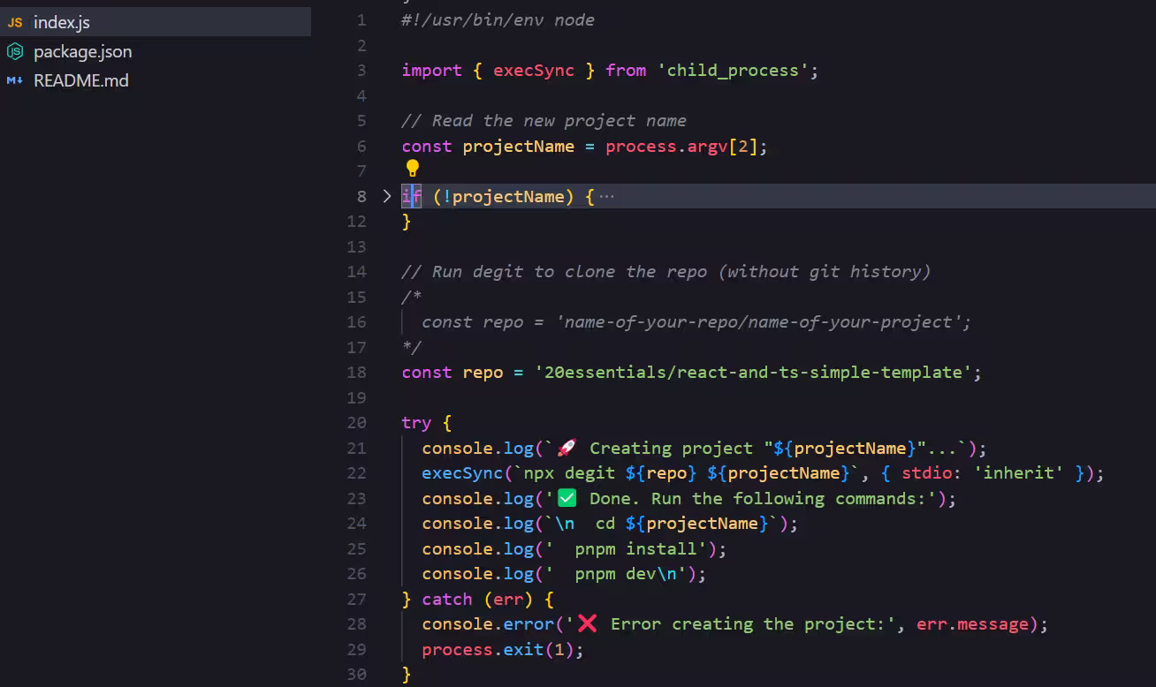This screenshot has height=687, width=1156.
Task: Click the commented 'name-of-your-repo/name-of-your-project' string
Action: pyautogui.click(x=758, y=322)
